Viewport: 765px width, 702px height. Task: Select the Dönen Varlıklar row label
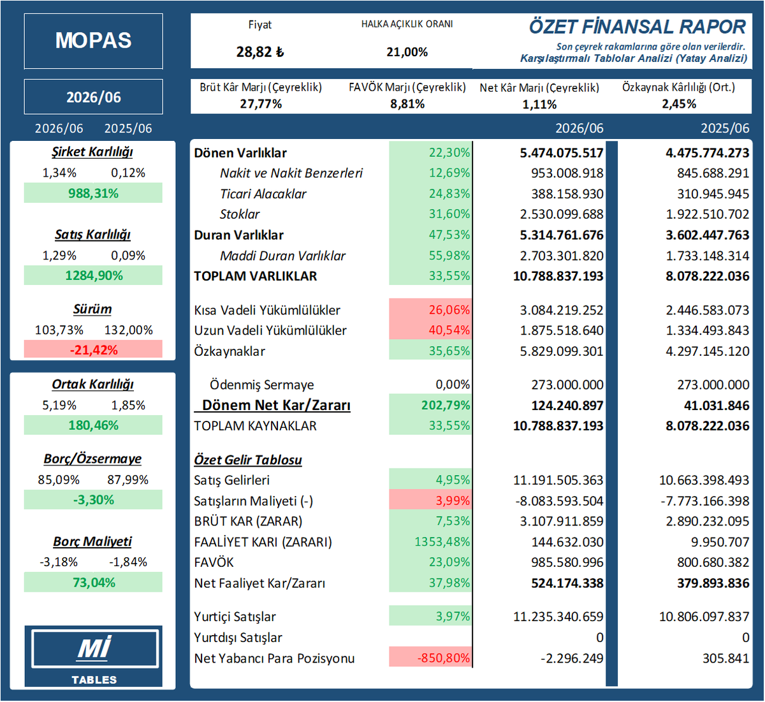[240, 153]
